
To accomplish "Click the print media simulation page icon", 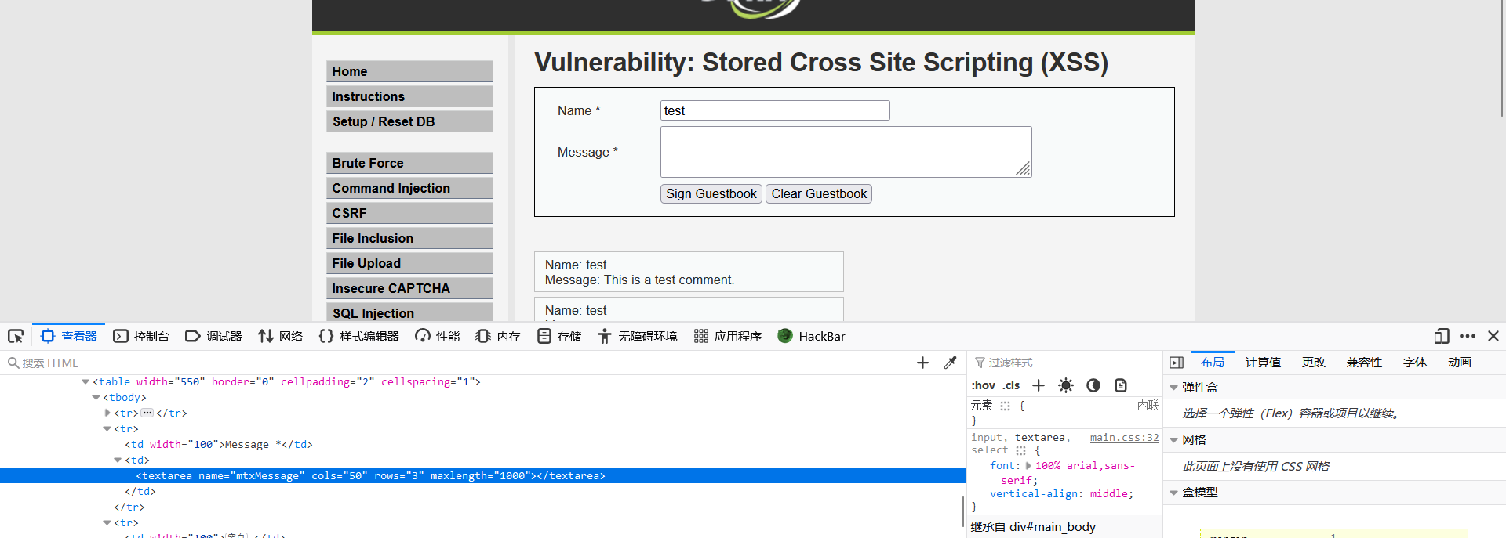I will [x=1121, y=385].
